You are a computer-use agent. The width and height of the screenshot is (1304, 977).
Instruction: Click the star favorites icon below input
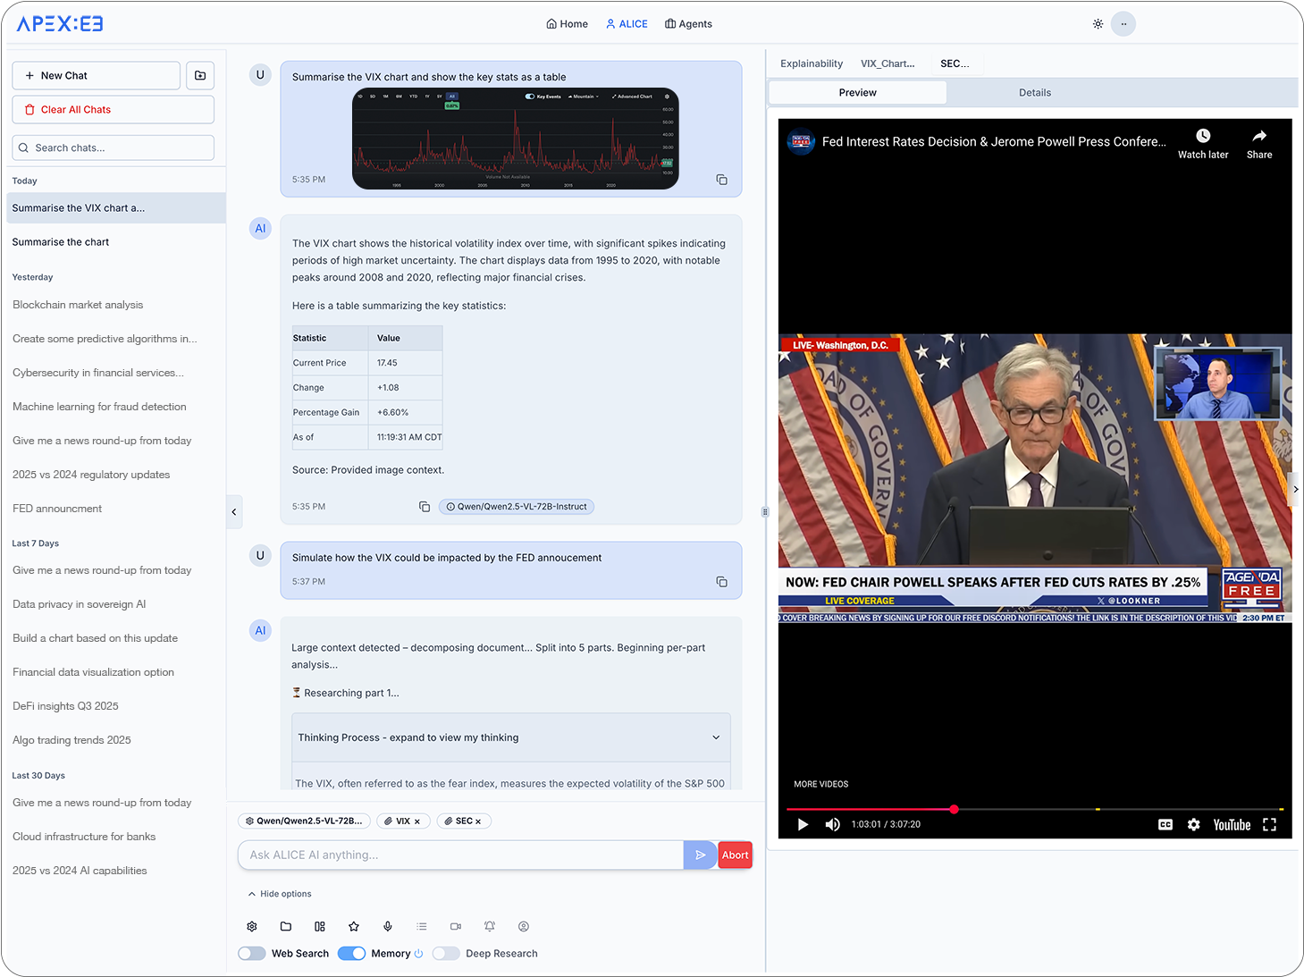point(354,927)
